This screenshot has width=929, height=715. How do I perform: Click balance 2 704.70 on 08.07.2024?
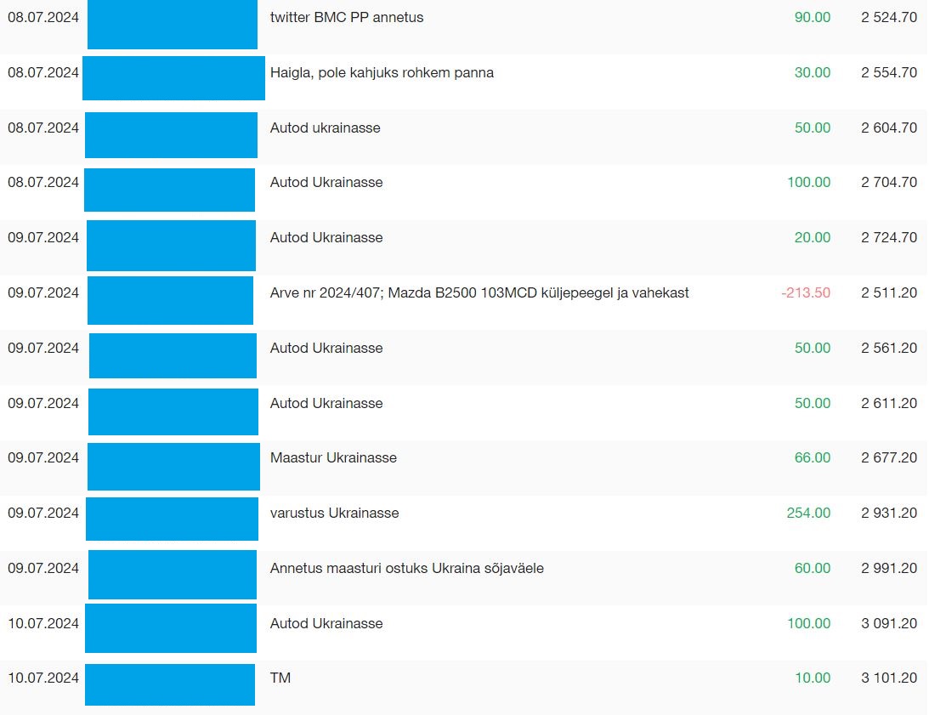tap(889, 182)
